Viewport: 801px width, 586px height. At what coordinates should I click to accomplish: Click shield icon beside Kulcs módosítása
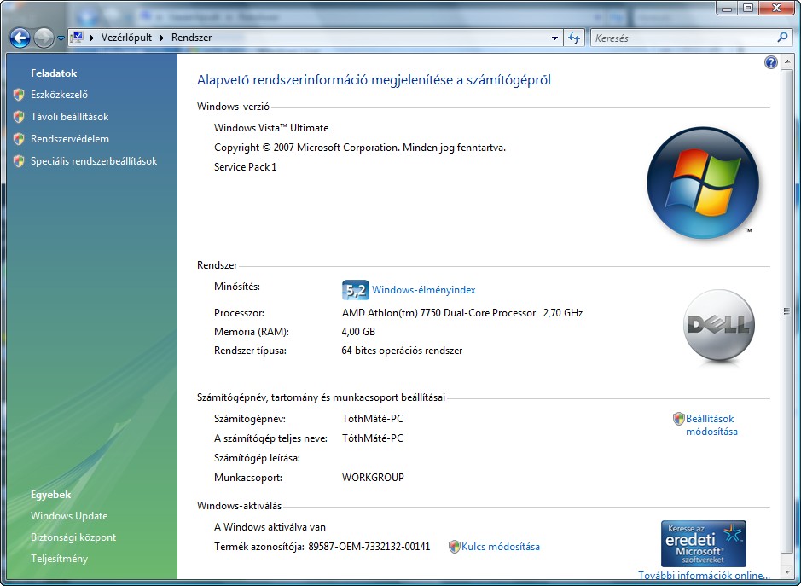click(454, 547)
